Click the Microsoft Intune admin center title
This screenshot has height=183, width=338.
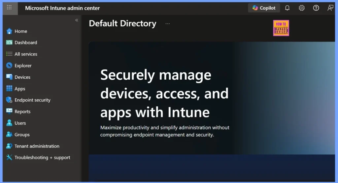pos(62,8)
